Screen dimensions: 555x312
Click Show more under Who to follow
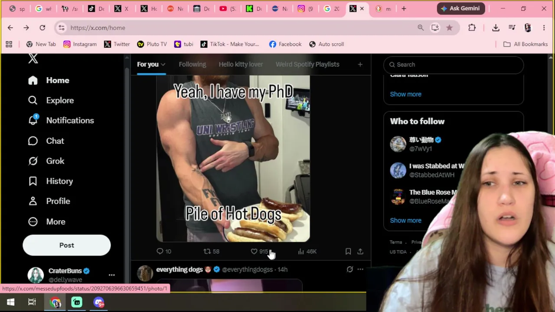[405, 220]
